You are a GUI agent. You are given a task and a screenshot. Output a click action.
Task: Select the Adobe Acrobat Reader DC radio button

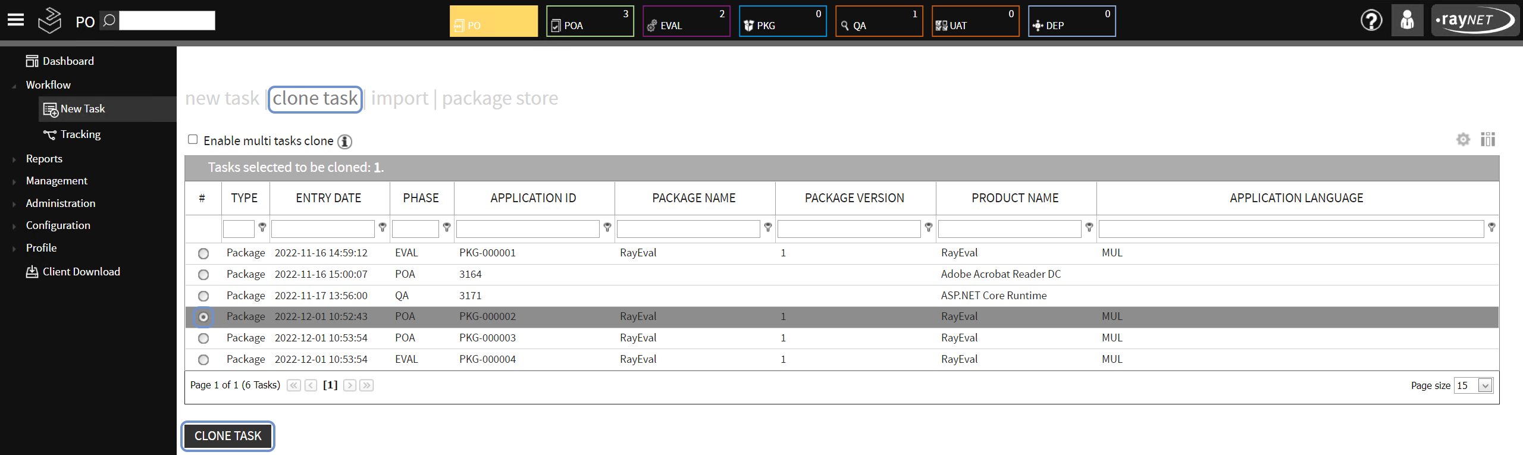tap(203, 275)
